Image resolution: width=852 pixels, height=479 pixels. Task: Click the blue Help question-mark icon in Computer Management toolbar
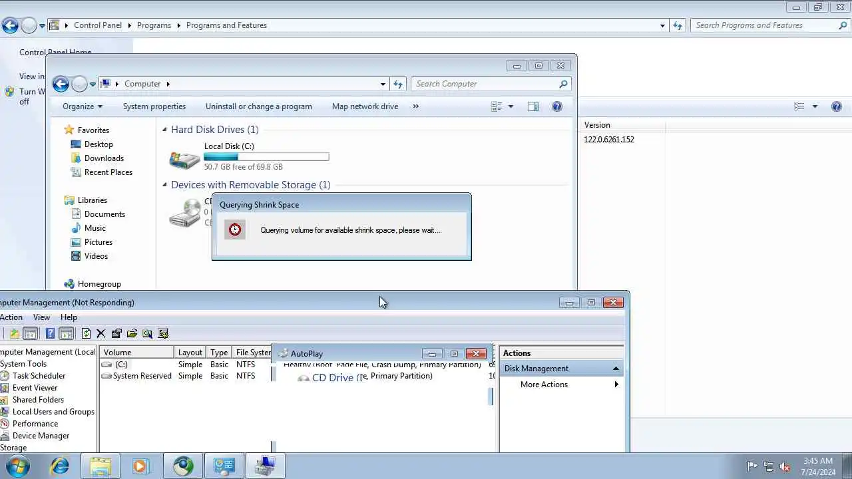(x=50, y=333)
